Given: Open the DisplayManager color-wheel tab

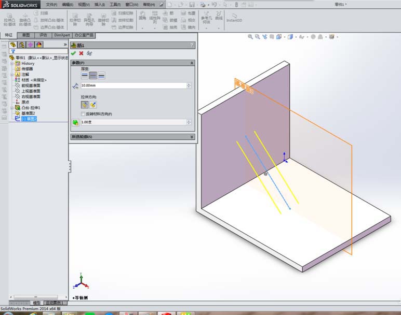Looking at the screenshot, I should tap(39, 45).
